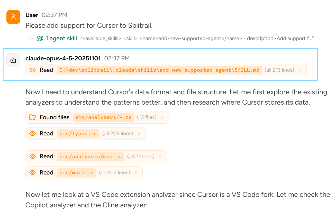Open the 1 agent skill link
Screen dimensions: 335x212
61,39
